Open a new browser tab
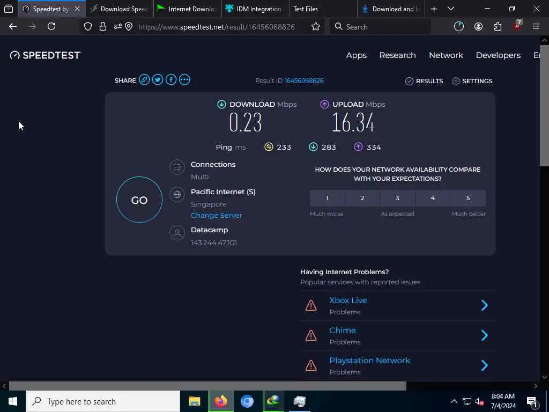The width and height of the screenshot is (549, 412). tap(434, 9)
